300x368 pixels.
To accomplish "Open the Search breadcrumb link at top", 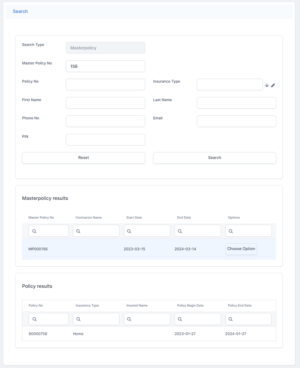I will [x=20, y=11].
